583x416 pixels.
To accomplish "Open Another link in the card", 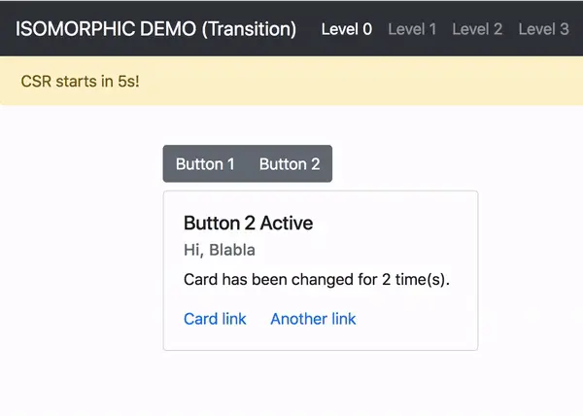I will tap(313, 319).
